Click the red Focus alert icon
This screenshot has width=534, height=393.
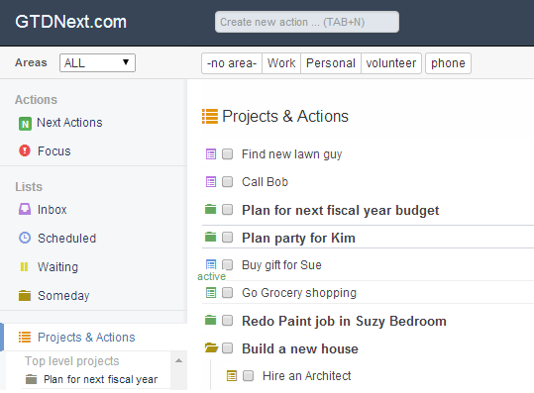click(x=25, y=150)
